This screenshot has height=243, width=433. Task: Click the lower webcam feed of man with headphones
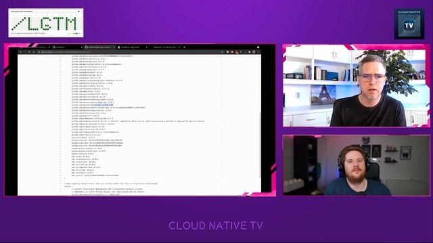click(357, 165)
